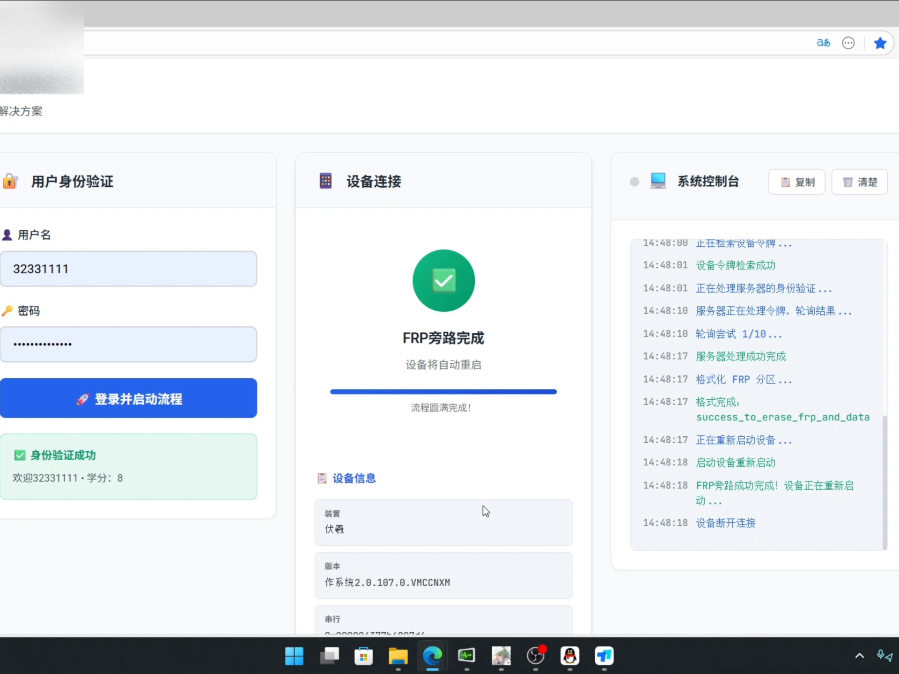
Task: Click the key icon beside 密码 label
Action: coord(7,311)
